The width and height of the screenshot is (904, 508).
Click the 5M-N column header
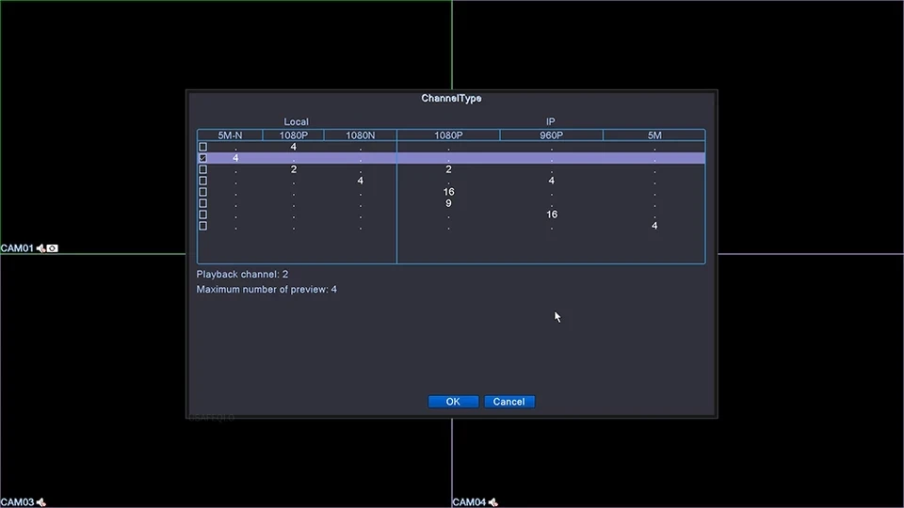pos(230,135)
